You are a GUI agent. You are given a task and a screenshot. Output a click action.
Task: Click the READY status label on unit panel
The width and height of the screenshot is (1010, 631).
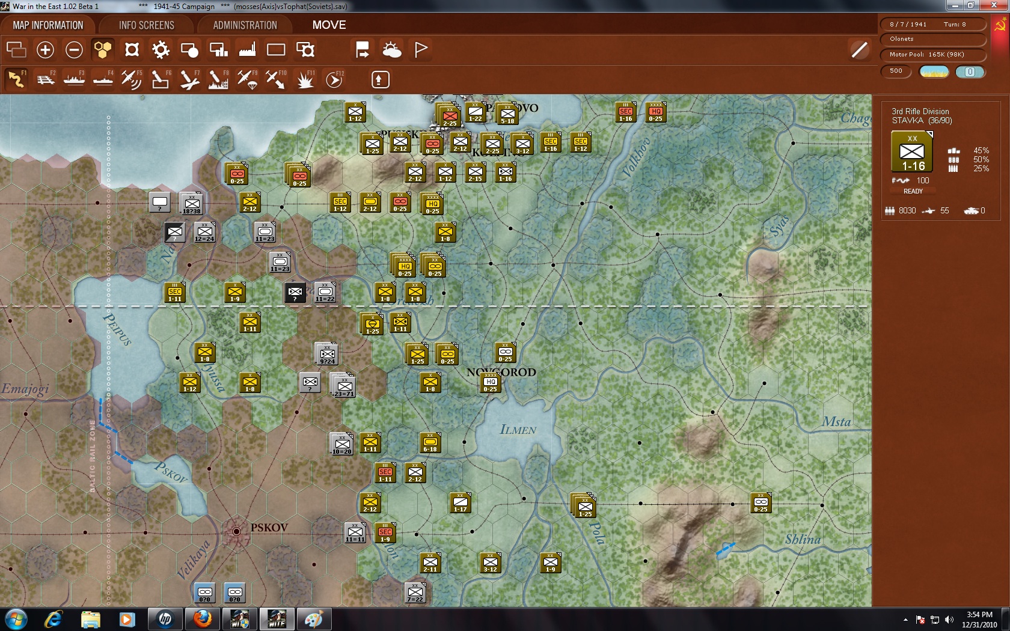(x=913, y=191)
